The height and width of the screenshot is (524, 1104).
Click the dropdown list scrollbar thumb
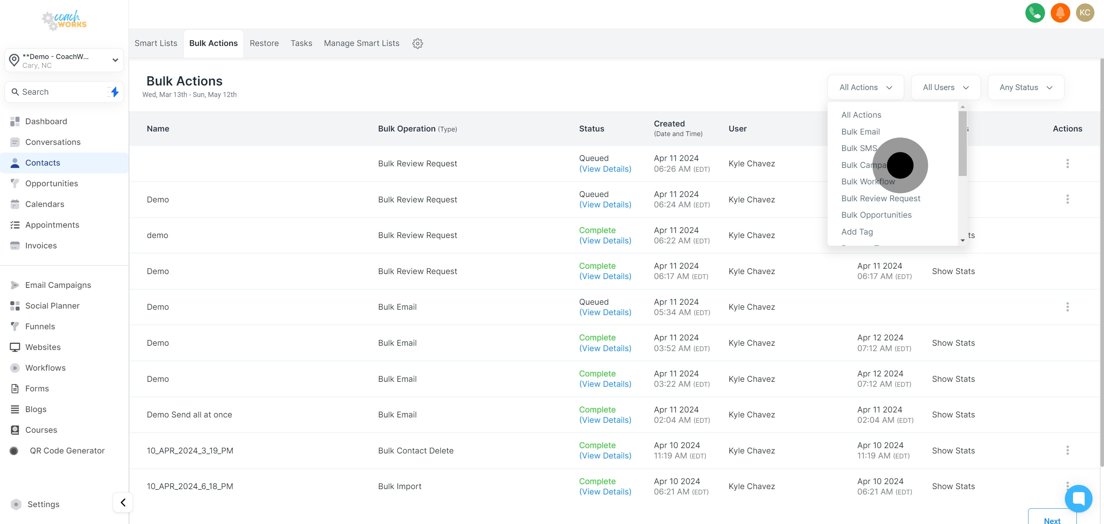[x=963, y=143]
